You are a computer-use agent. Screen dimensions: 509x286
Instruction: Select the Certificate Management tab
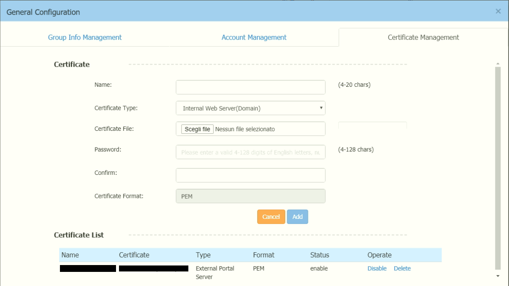point(423,38)
